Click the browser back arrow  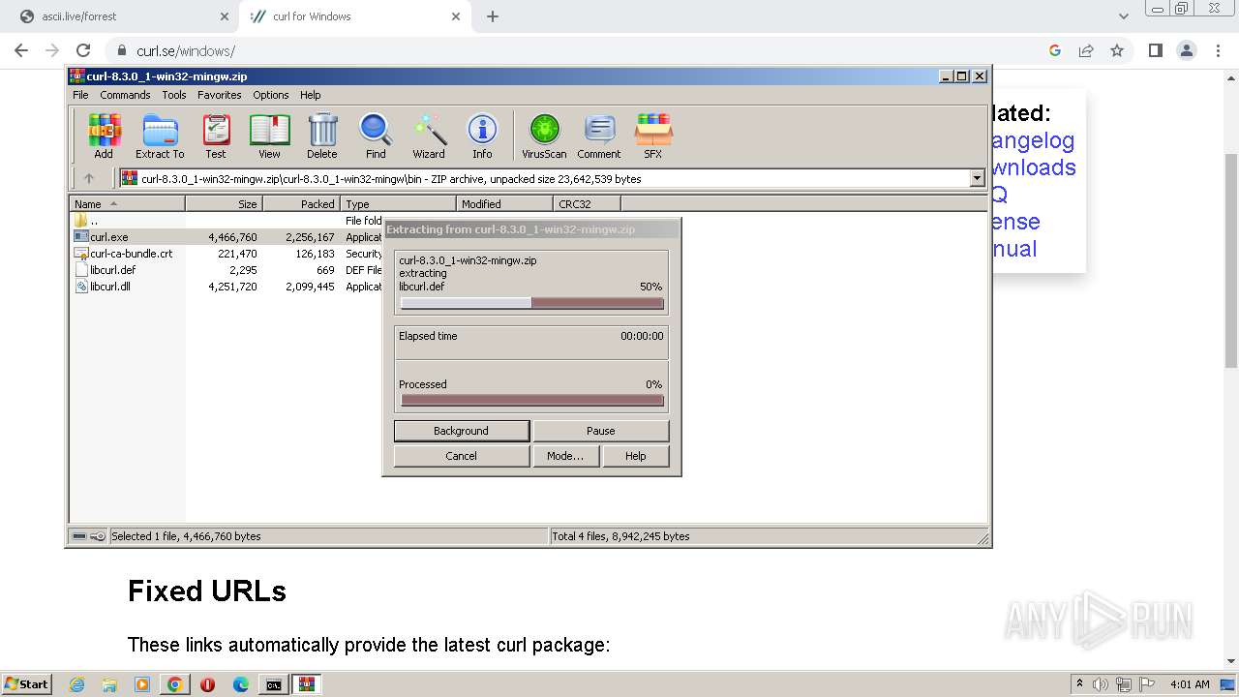tap(21, 50)
